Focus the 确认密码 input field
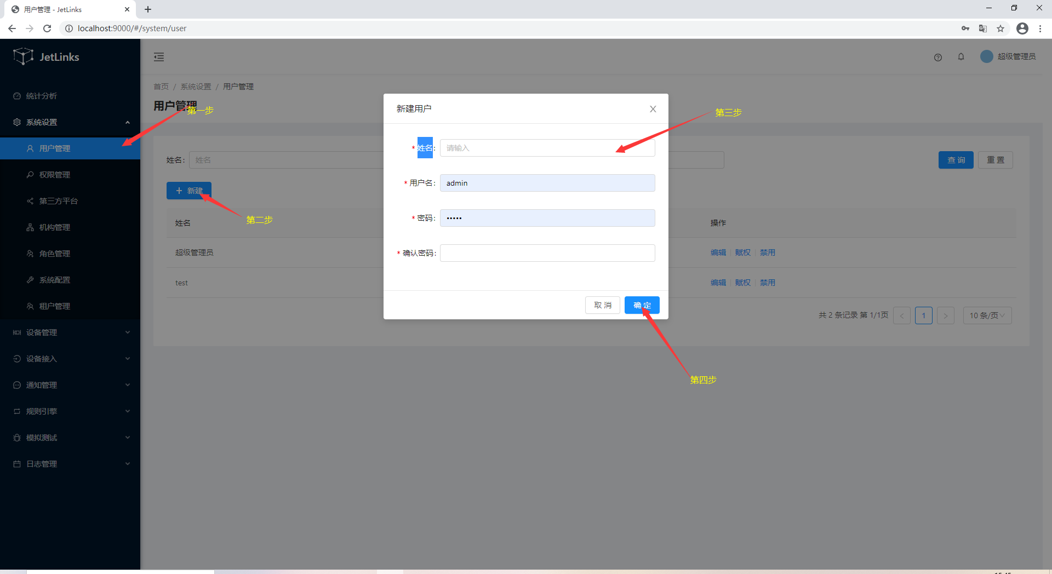Screen dimensions: 1052x574 point(547,253)
